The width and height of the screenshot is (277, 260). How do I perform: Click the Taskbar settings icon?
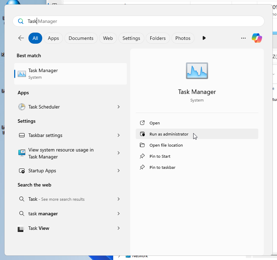point(22,135)
